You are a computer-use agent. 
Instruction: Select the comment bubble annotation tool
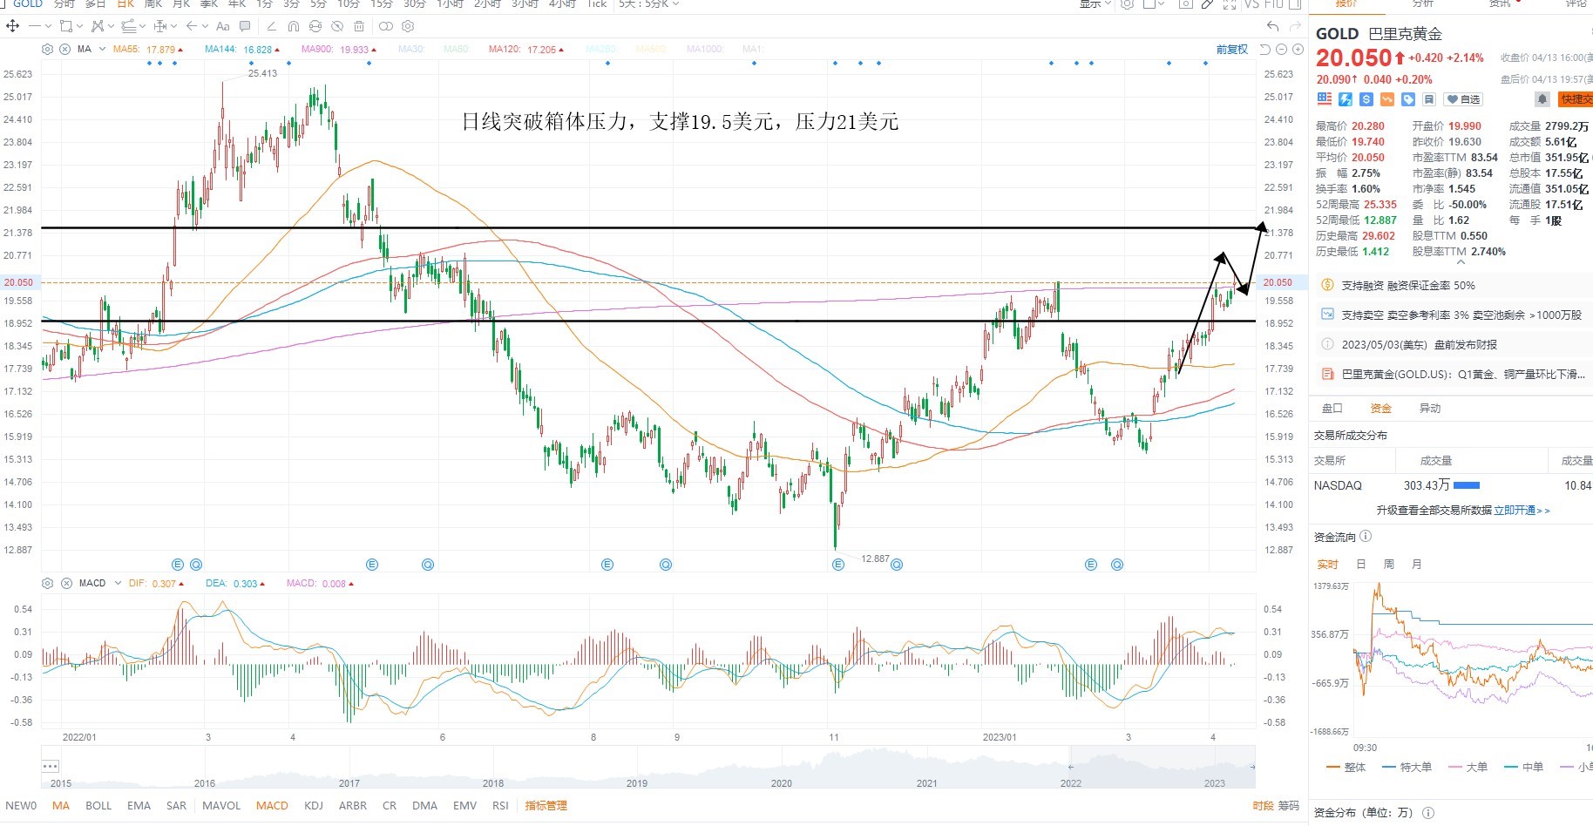(x=245, y=26)
